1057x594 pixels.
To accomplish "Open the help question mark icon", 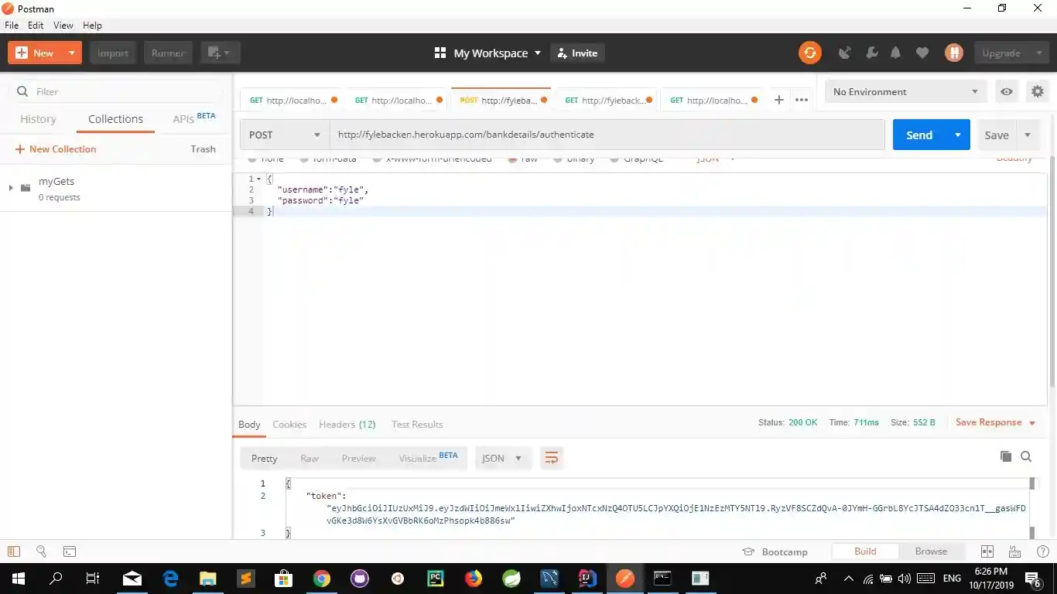I will 1042,551.
